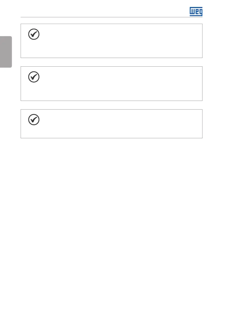Click the checkmark icon in the second note box

tap(34, 77)
